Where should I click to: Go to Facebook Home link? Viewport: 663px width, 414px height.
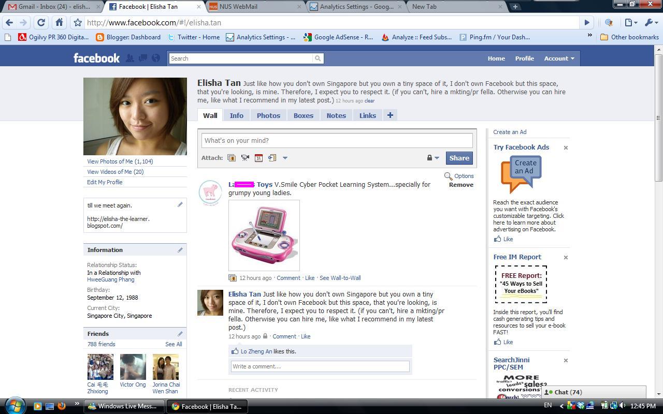[x=496, y=58]
